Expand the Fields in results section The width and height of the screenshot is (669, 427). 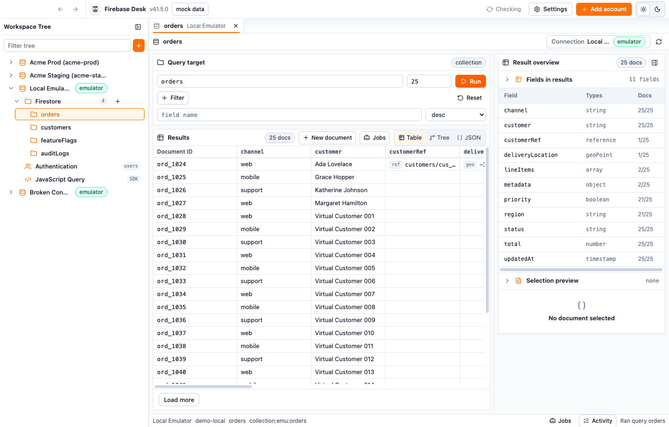point(507,80)
